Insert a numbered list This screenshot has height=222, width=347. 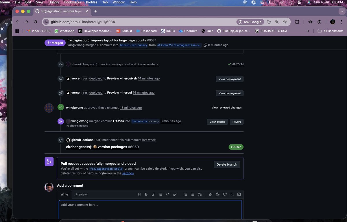pos(186,195)
